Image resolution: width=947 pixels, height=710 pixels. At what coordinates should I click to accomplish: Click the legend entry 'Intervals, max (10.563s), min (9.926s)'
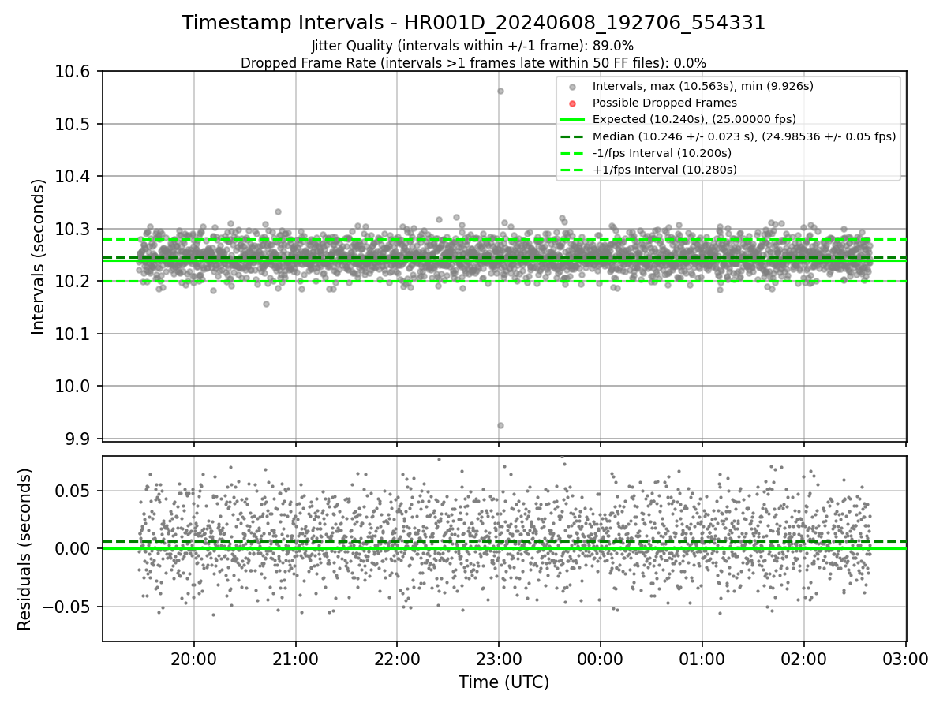pyautogui.click(x=702, y=86)
